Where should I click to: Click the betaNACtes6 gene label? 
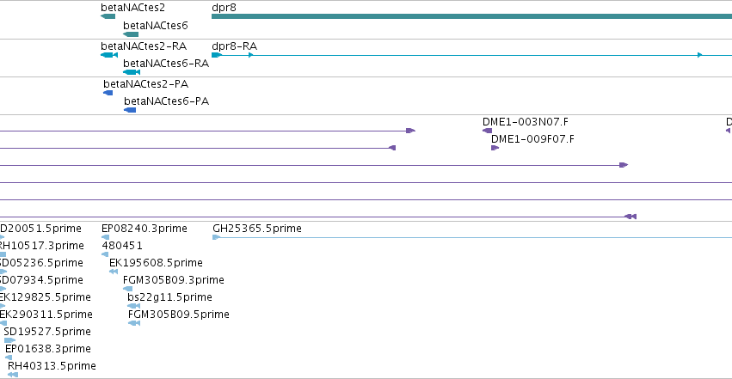pyautogui.click(x=156, y=26)
